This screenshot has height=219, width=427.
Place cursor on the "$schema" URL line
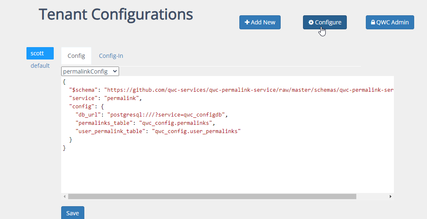point(248,90)
